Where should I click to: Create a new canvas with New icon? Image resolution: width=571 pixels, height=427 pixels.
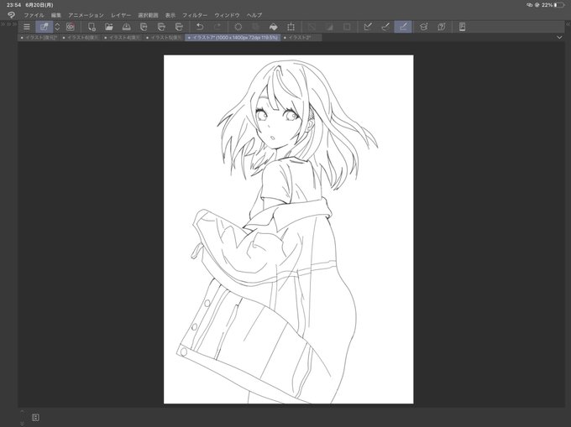[x=92, y=27]
